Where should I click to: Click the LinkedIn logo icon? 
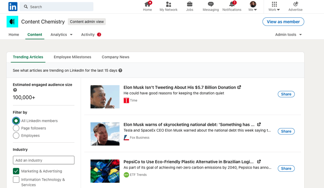(13, 6)
